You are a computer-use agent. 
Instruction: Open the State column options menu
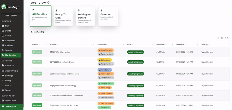[x=153, y=44]
